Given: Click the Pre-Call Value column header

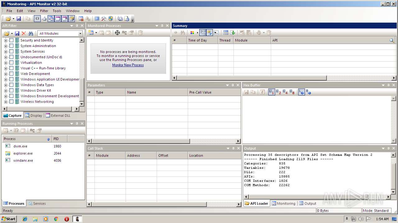Looking at the screenshot, I should pos(214,92).
